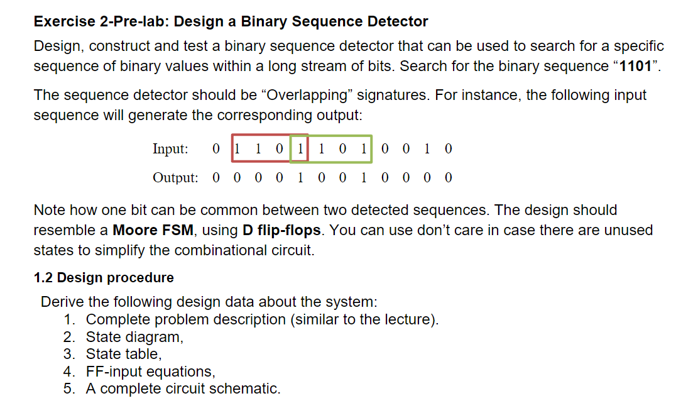Click the last '0' in Input row
Screen dimensions: 698x408
tap(449, 149)
